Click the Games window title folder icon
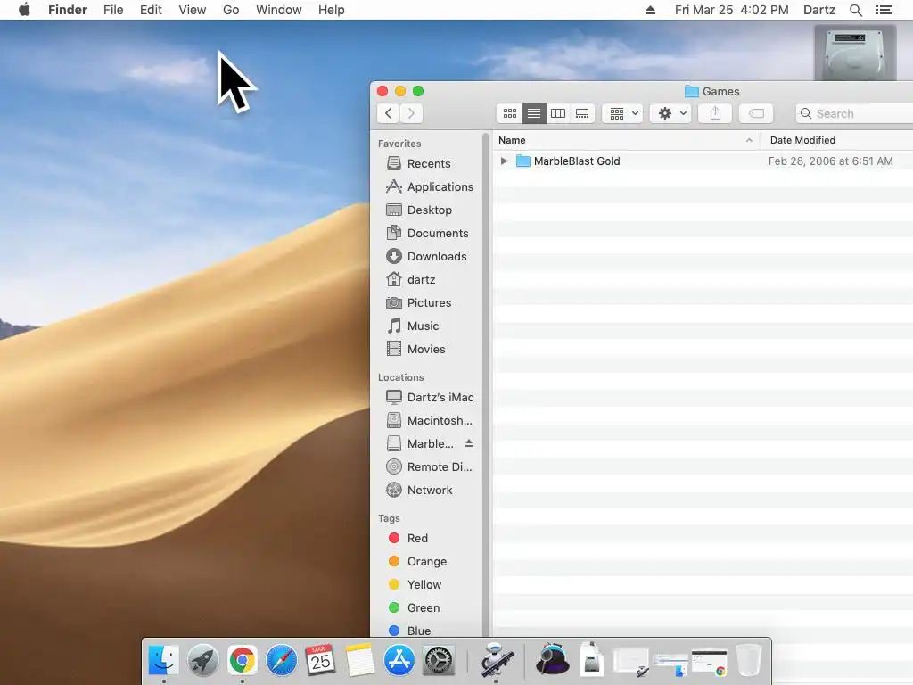The height and width of the screenshot is (685, 913). coord(691,92)
